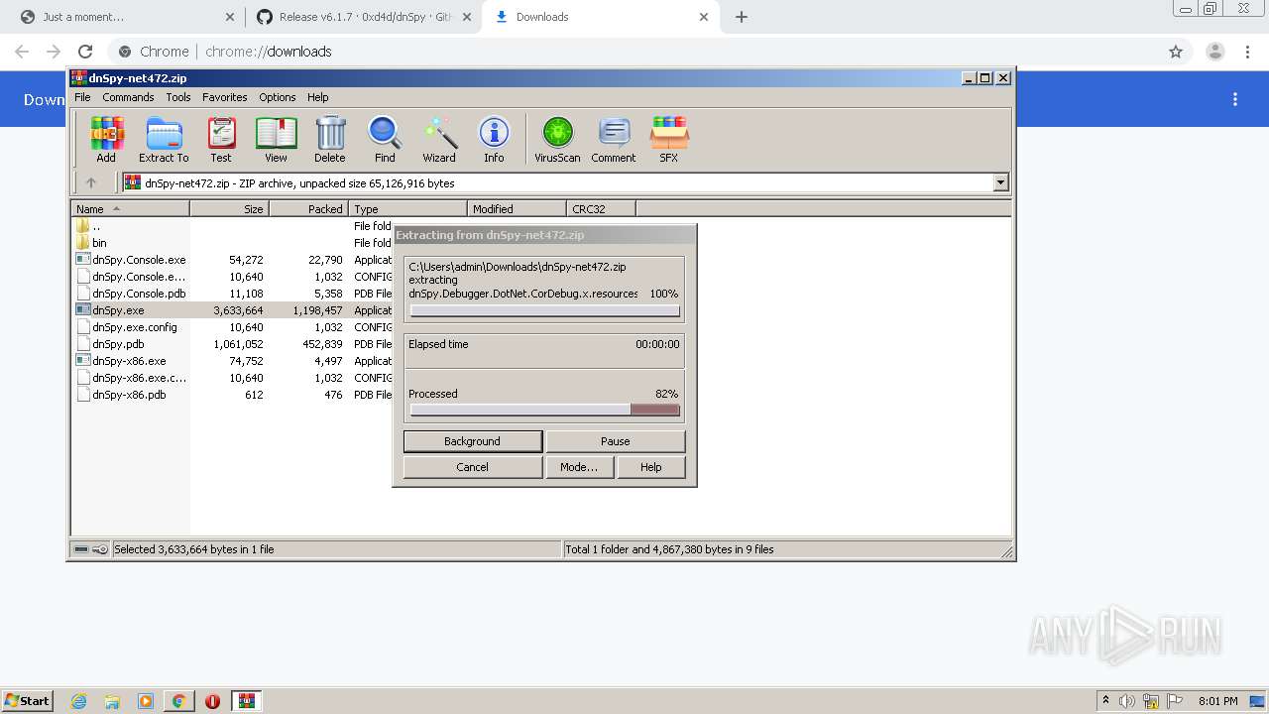Click the SFX toolbar icon
This screenshot has height=714, width=1269.
click(669, 139)
